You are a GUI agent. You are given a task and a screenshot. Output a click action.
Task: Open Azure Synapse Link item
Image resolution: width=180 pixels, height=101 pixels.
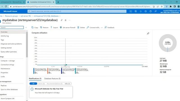(8, 98)
